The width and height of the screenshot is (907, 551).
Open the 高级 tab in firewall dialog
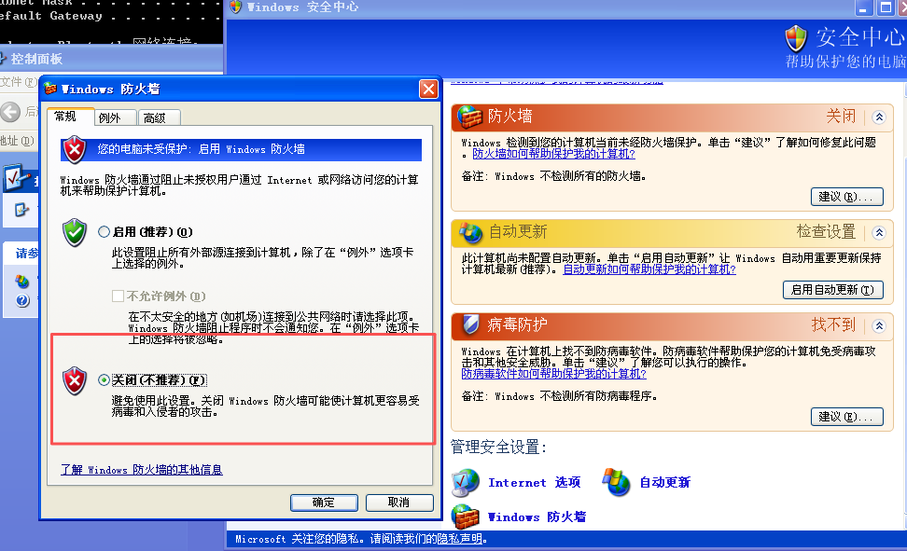point(159,118)
